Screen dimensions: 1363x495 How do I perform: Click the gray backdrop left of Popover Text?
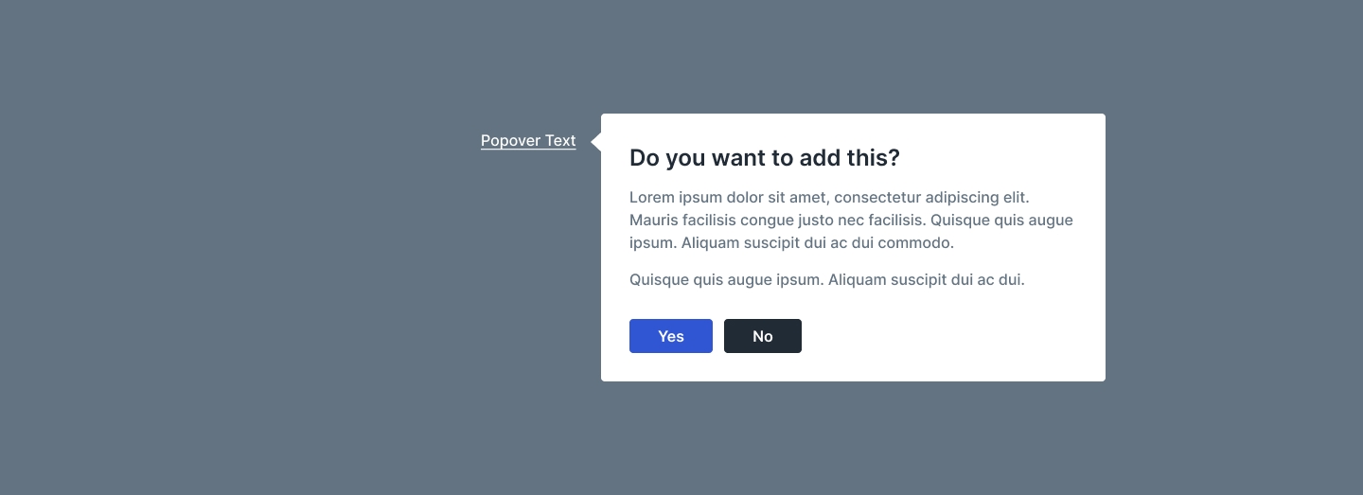tap(237, 142)
